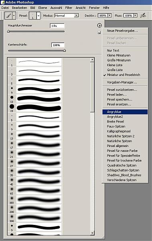This screenshot has width=152, height=241.
Task: Click the Kantenschärfe hardness slider handle
Action: [65, 50]
